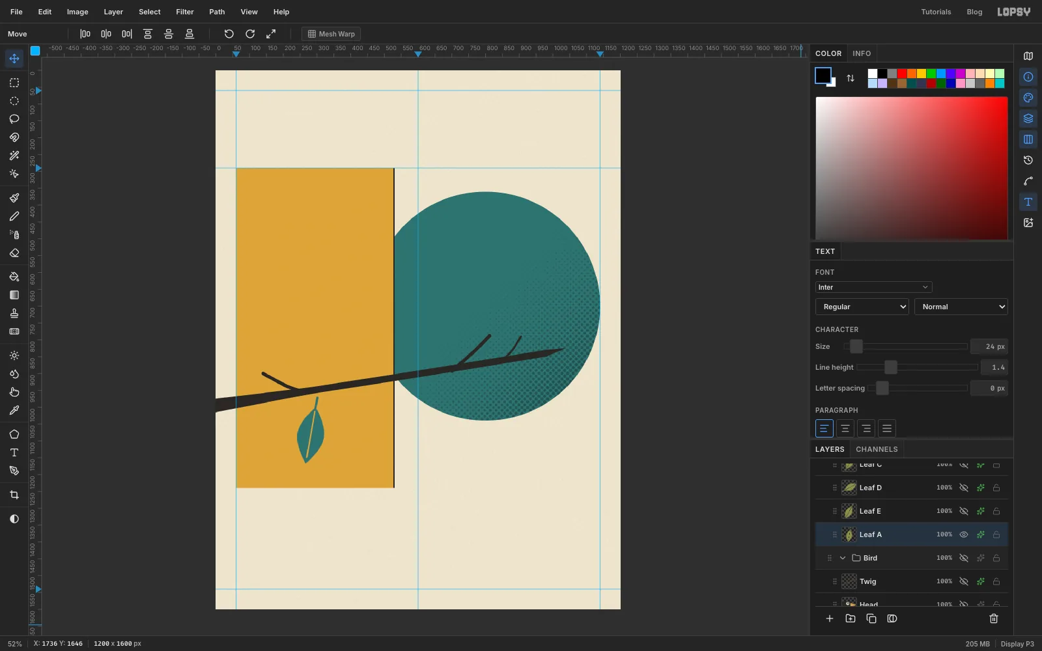Image resolution: width=1042 pixels, height=651 pixels.
Task: Open the Filter menu
Action: click(x=185, y=12)
